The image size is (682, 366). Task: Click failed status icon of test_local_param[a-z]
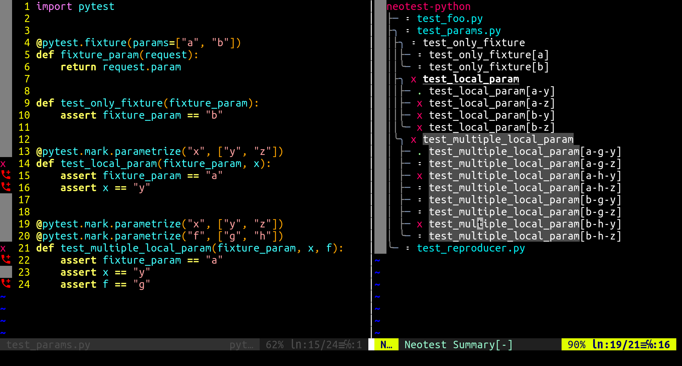click(420, 104)
